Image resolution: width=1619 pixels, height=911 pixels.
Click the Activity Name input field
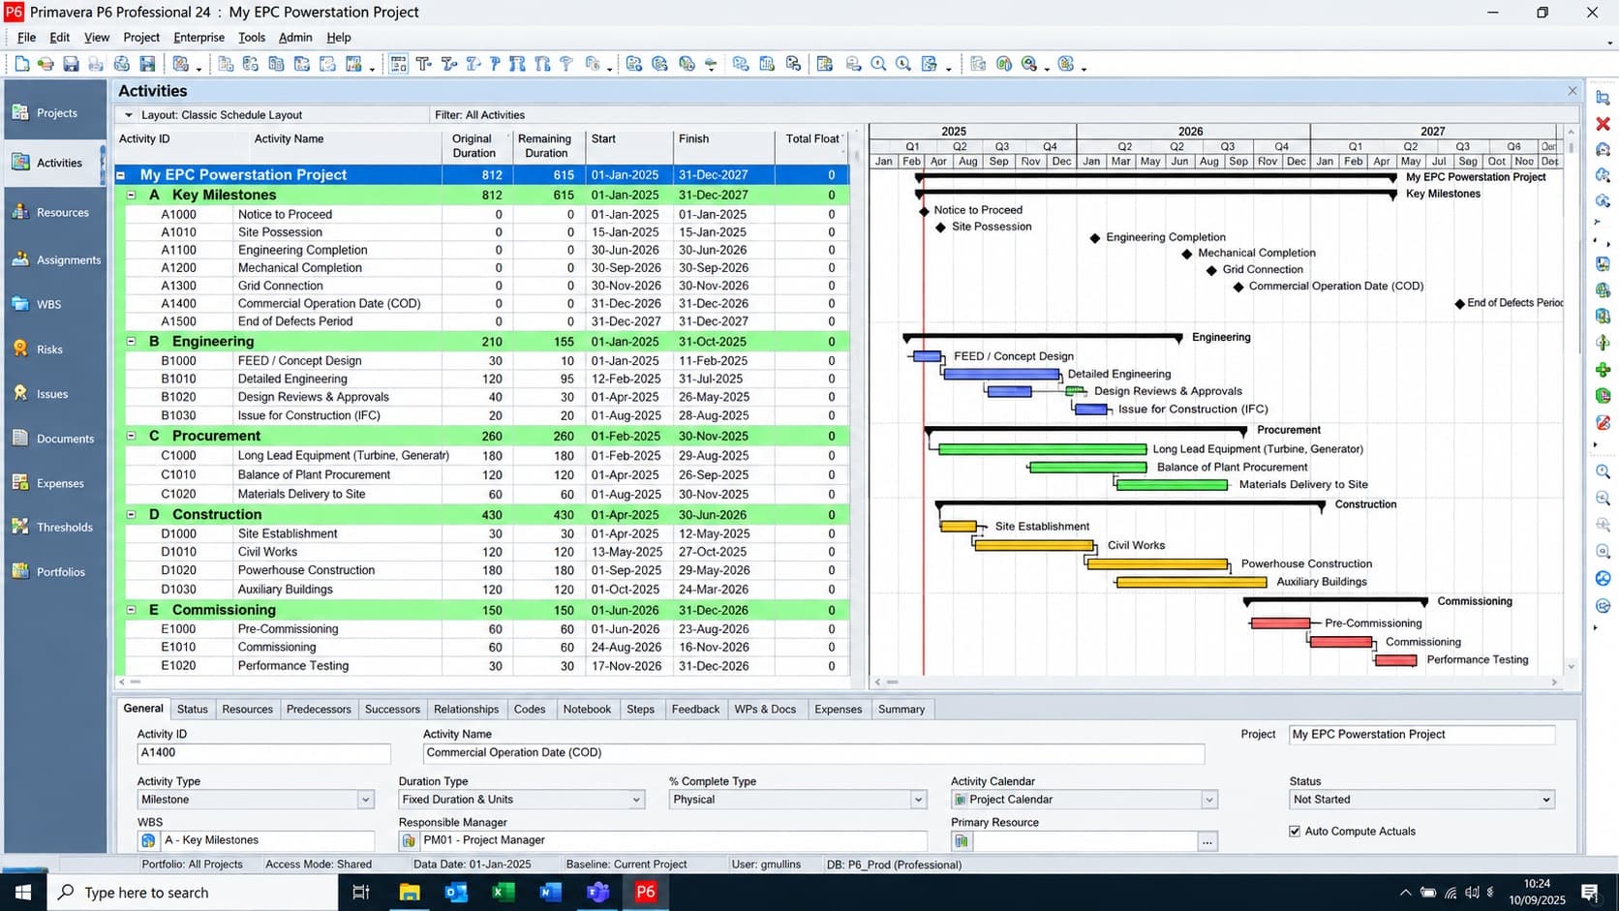813,752
